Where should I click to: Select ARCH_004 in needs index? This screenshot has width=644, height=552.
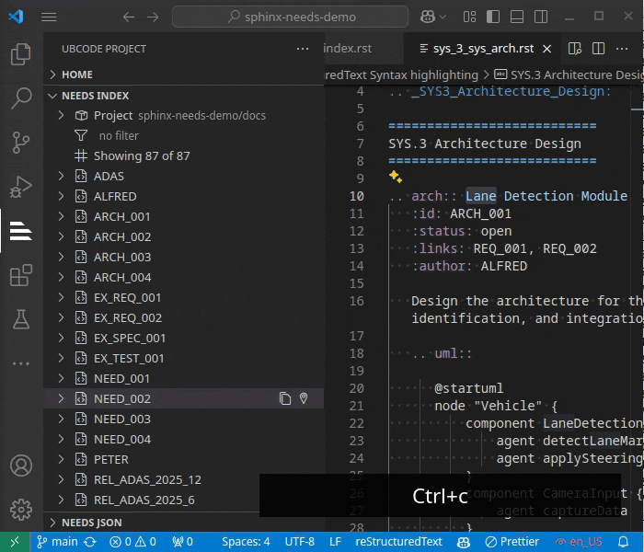coord(184,278)
